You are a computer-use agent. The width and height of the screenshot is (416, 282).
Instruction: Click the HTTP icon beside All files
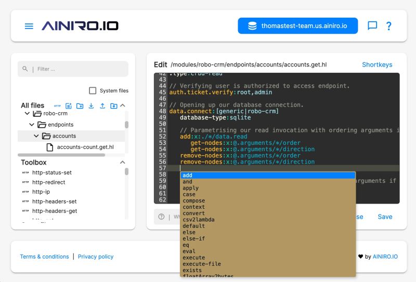click(57, 106)
